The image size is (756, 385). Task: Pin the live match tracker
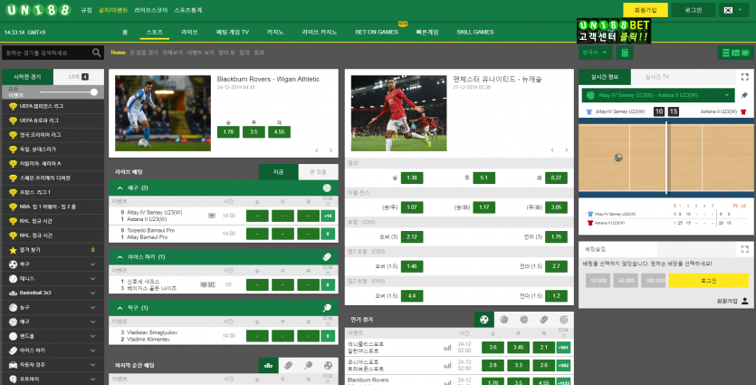click(x=744, y=95)
